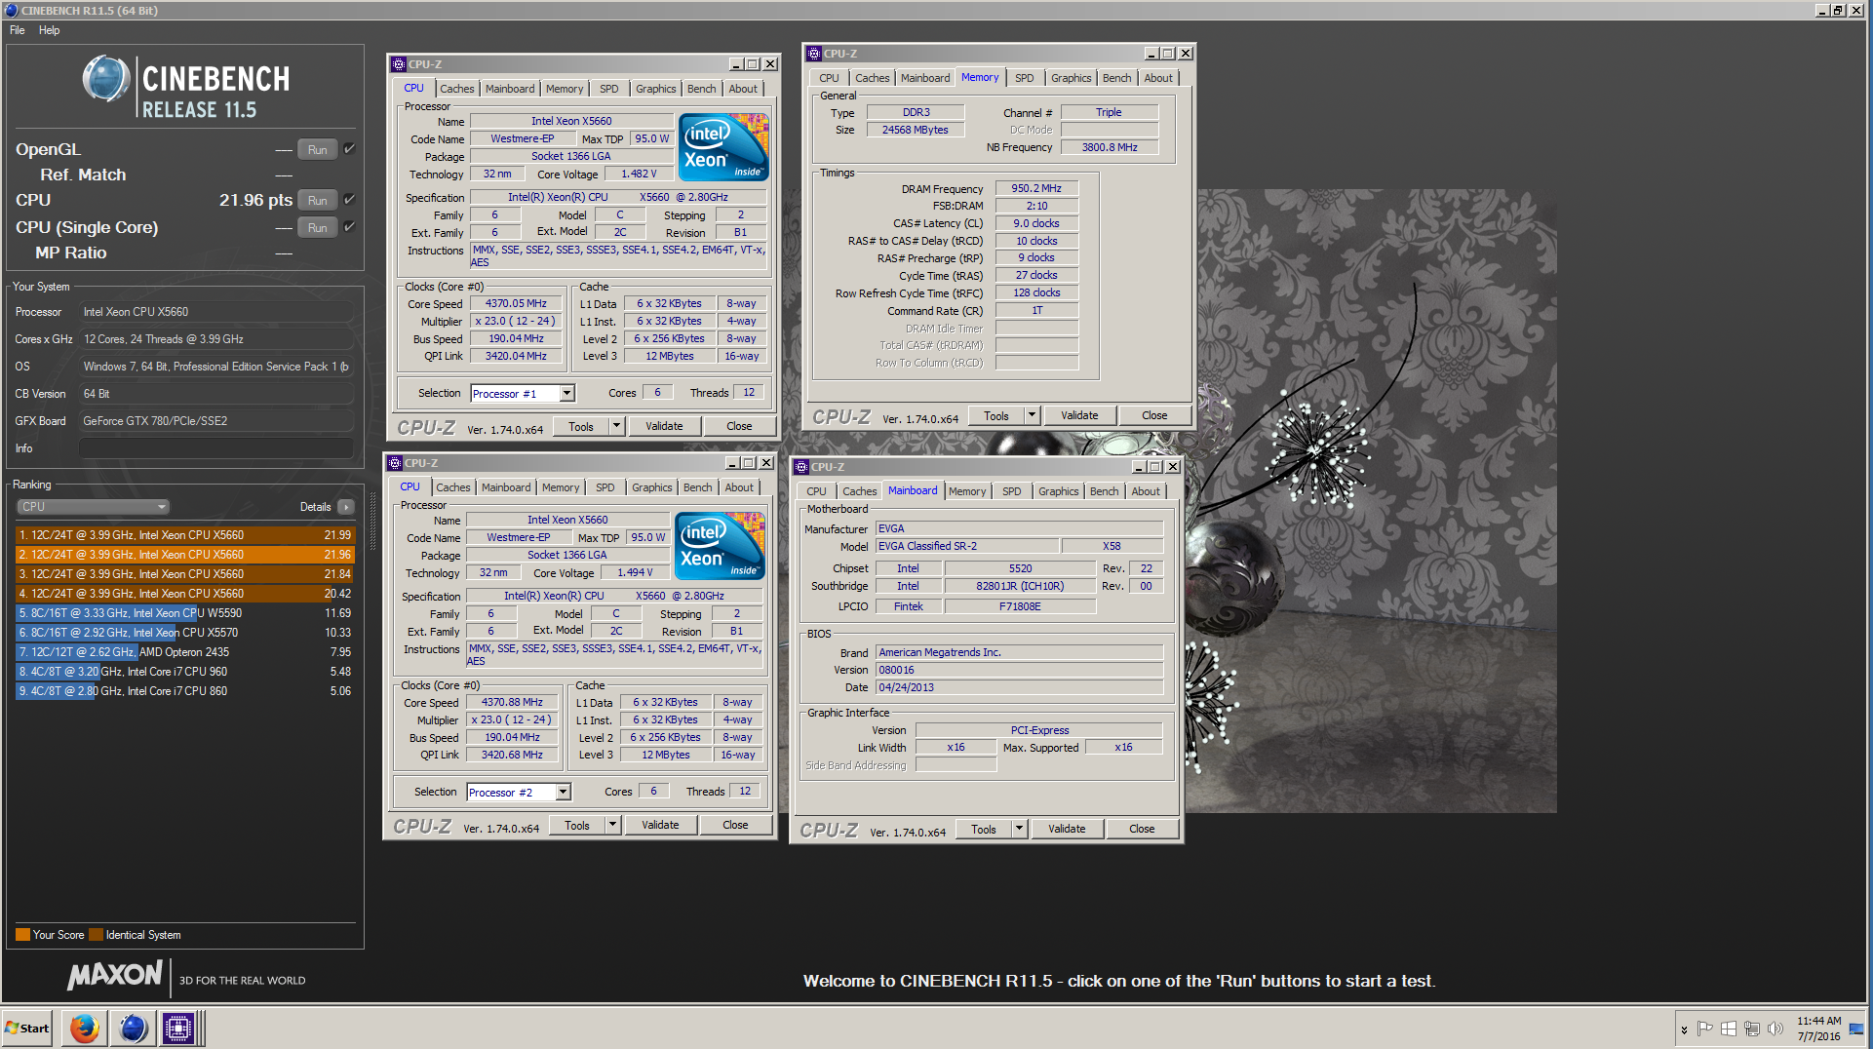Open the Help menu

(49, 30)
